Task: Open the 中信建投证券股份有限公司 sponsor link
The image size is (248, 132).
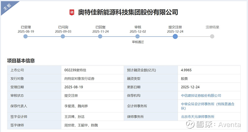Action: [x=201, y=95]
